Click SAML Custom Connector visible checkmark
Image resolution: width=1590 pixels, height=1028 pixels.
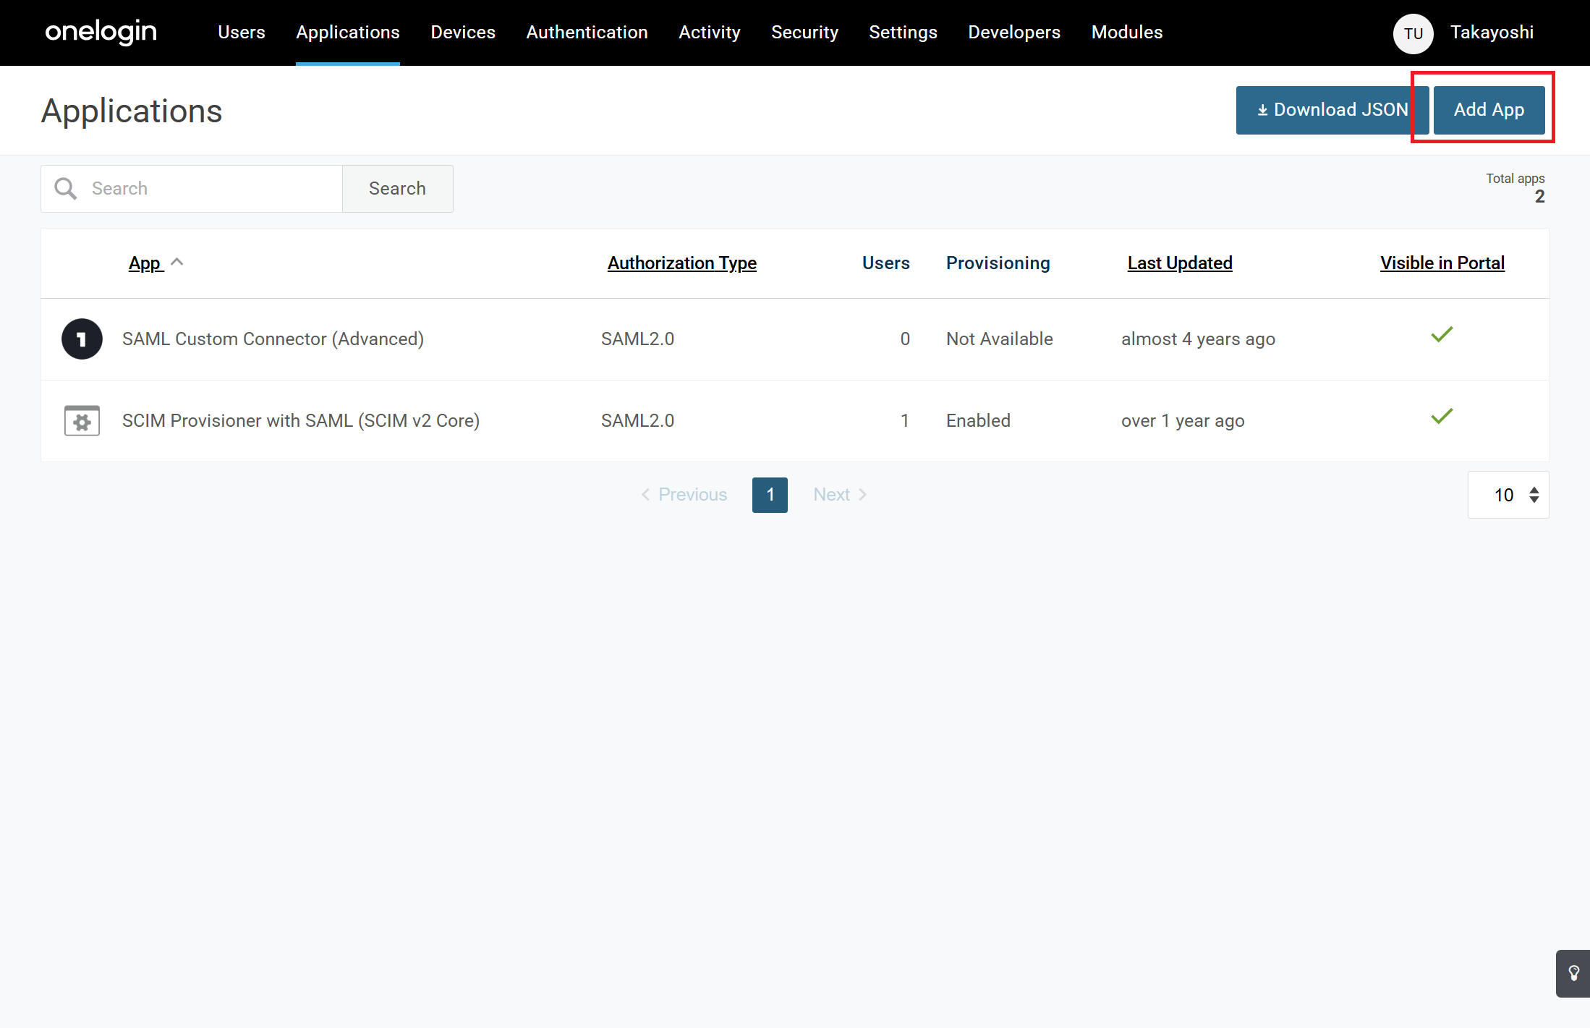pyautogui.click(x=1442, y=335)
